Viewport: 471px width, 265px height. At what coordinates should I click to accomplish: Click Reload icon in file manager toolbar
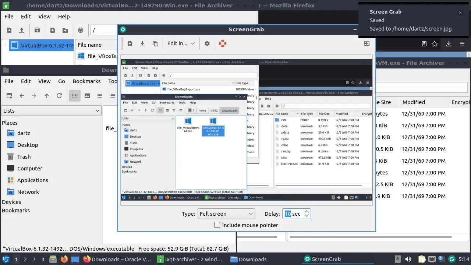[x=59, y=96]
